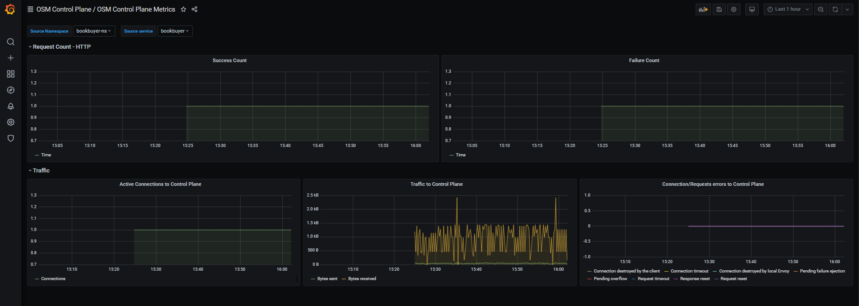
Task: Open the Success Count panel title menu
Action: click(230, 60)
